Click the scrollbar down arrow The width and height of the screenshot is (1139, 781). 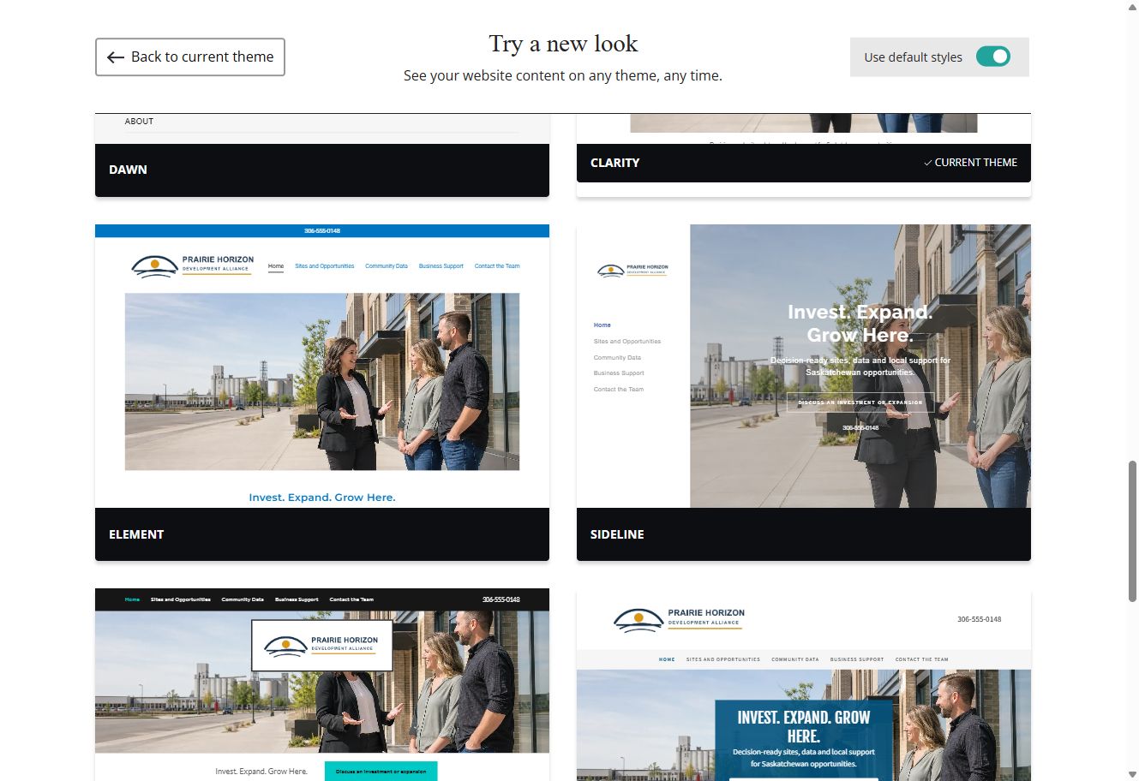(1132, 774)
